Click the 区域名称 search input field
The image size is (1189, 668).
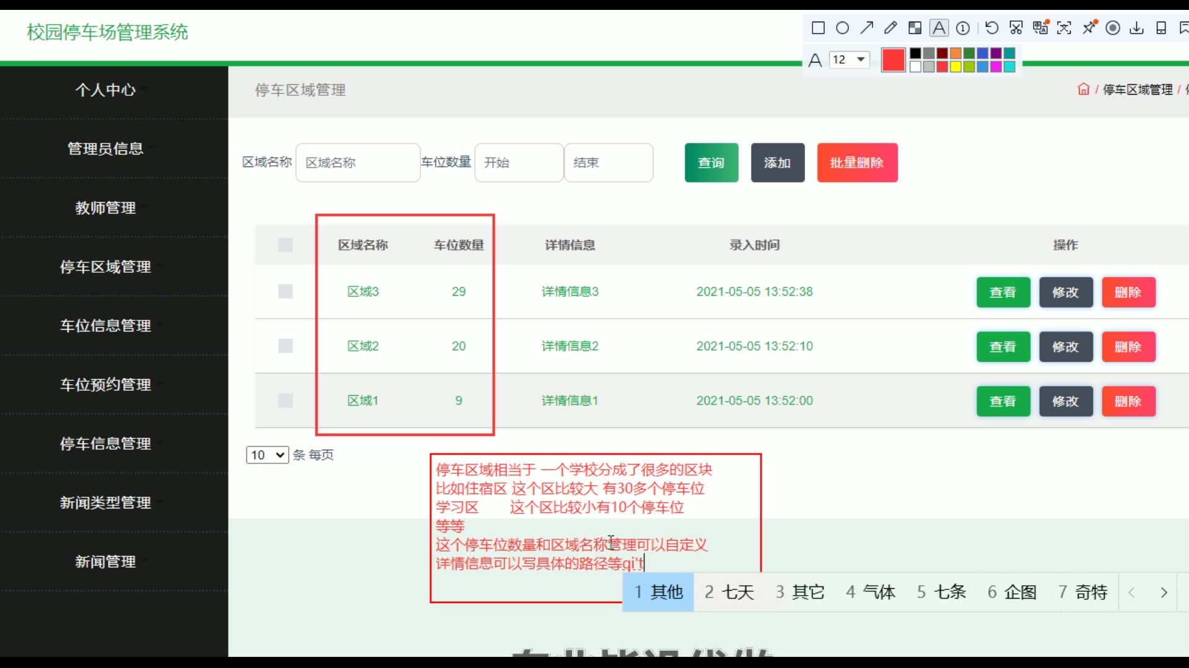pyautogui.click(x=358, y=163)
